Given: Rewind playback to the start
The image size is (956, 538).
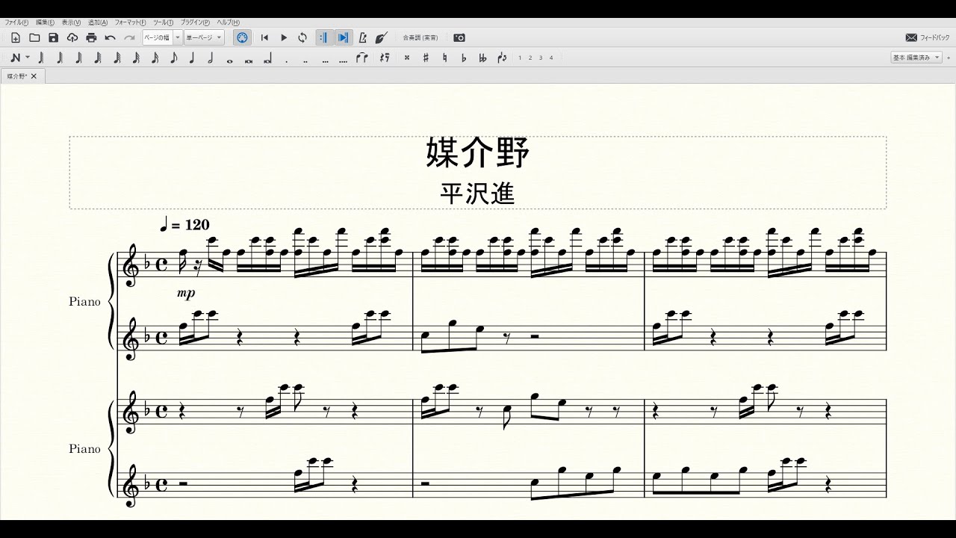Looking at the screenshot, I should (264, 37).
